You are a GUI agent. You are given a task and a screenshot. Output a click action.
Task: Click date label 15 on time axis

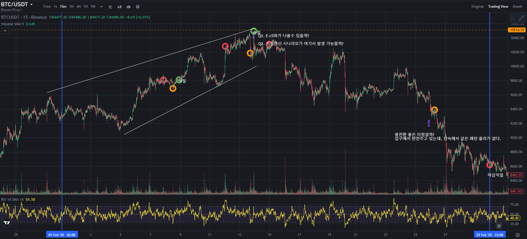click(x=269, y=235)
